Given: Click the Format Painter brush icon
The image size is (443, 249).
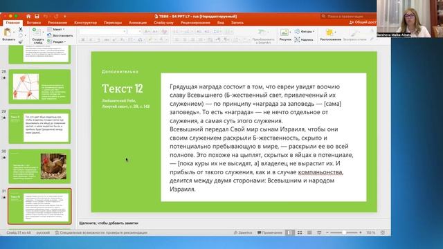Looking at the screenshot, I should tap(21, 41).
